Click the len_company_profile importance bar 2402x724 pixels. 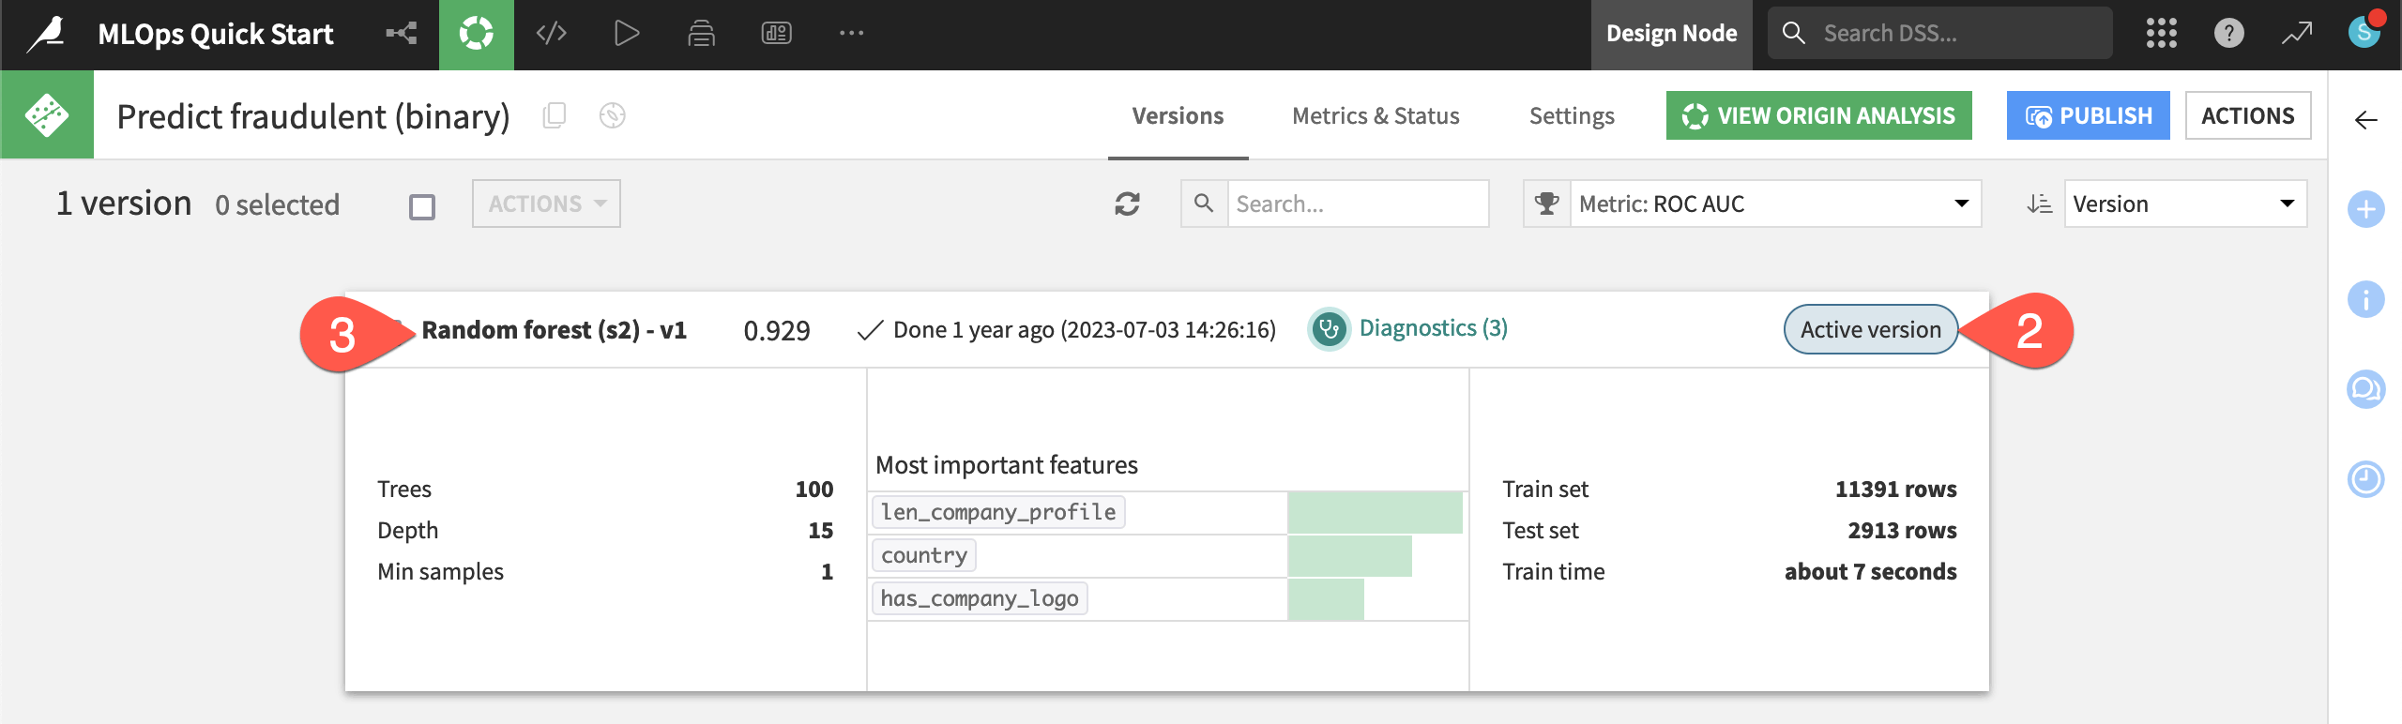[1375, 512]
